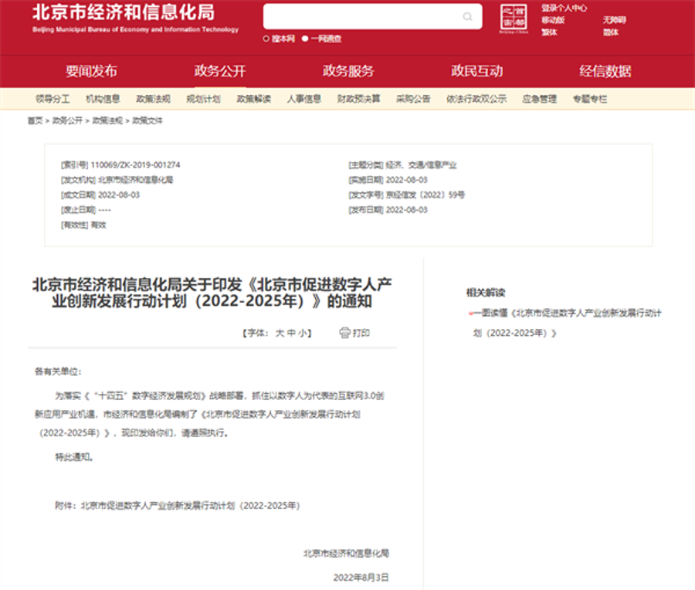Set font size to 大
Viewport: 695px width, 590px height.
coord(280,333)
